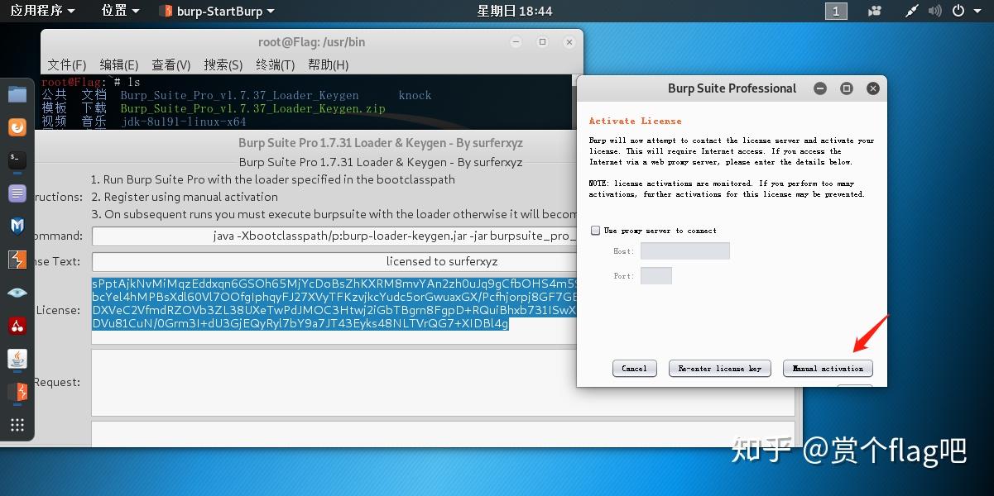Click the Cancel button in Activate License

634,369
